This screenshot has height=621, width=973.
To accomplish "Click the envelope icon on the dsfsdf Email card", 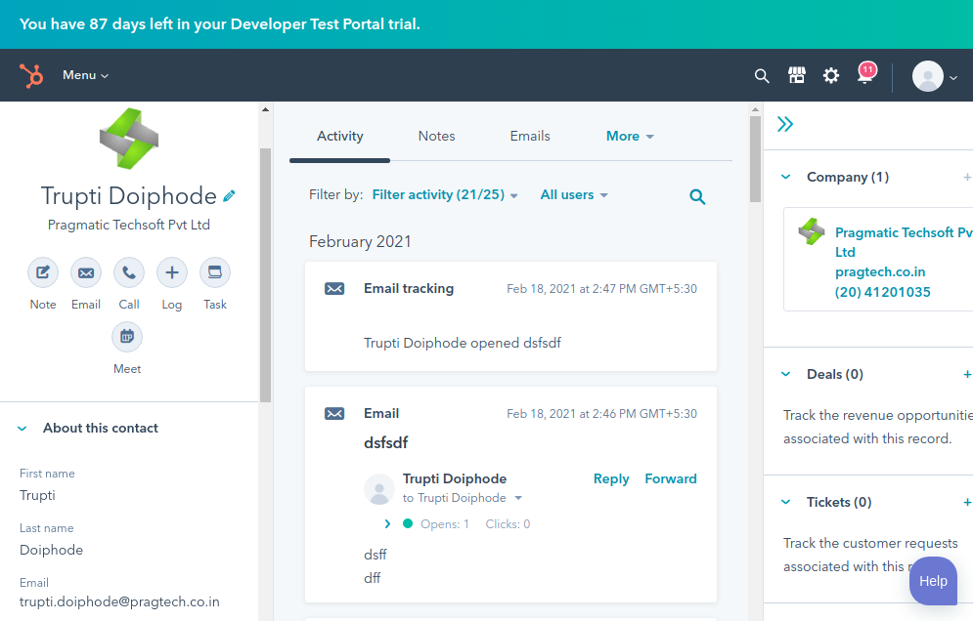I will pyautogui.click(x=334, y=413).
